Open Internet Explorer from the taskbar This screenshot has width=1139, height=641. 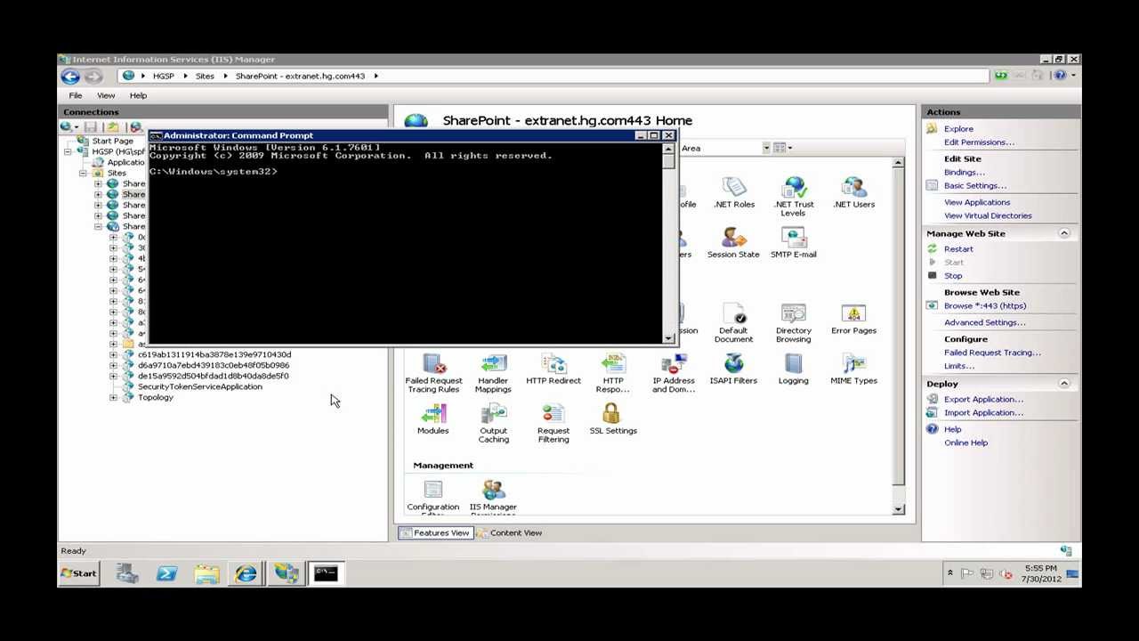point(246,574)
